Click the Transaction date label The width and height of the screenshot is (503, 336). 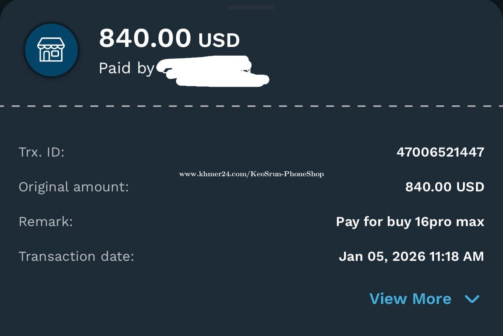76,256
